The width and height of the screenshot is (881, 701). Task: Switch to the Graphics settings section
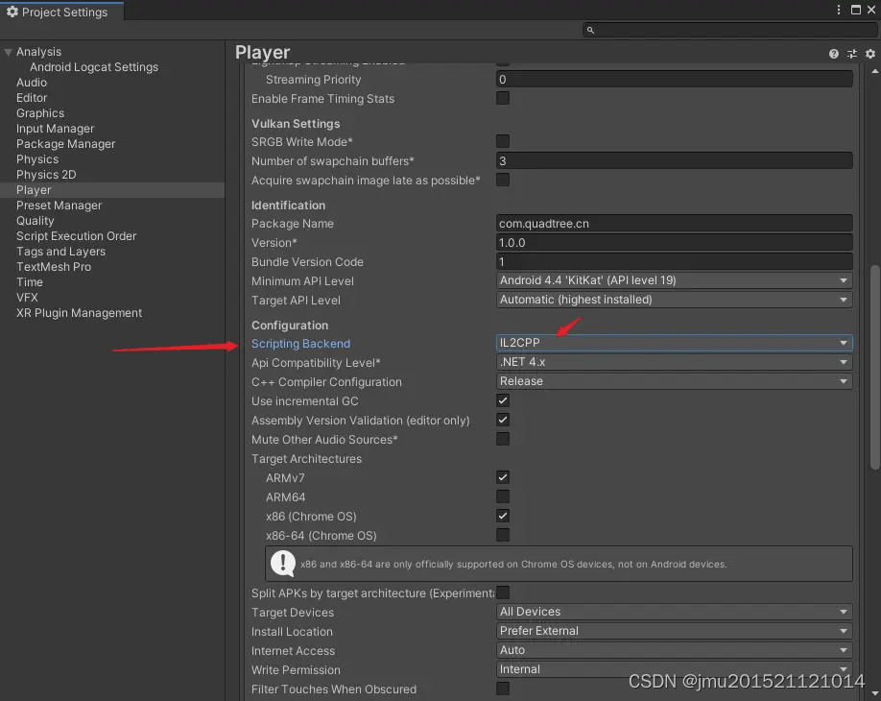39,112
